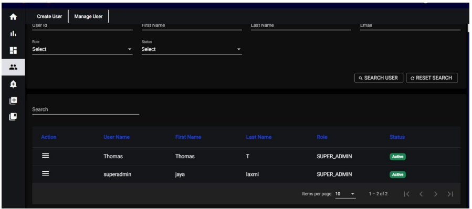
Task: Sort by Action column header
Action: point(49,137)
